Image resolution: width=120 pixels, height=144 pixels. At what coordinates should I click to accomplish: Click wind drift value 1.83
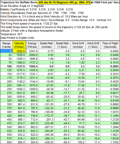point(78,63)
